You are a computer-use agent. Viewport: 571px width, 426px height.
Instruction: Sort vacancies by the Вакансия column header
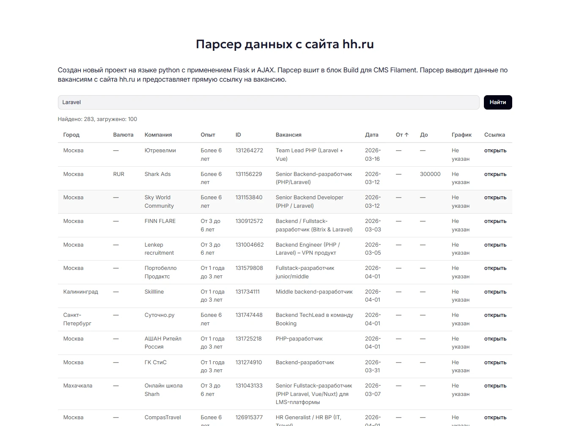tap(288, 135)
